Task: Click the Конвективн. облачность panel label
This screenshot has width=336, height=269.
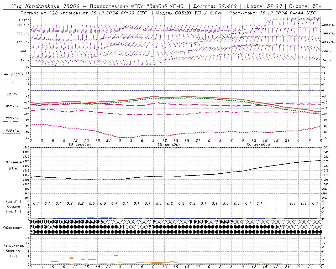Action: [x=13, y=248]
